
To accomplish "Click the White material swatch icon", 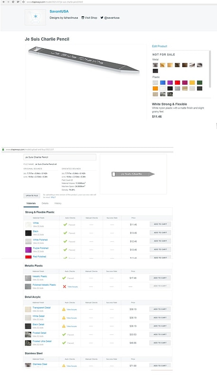I will pos(28,225).
